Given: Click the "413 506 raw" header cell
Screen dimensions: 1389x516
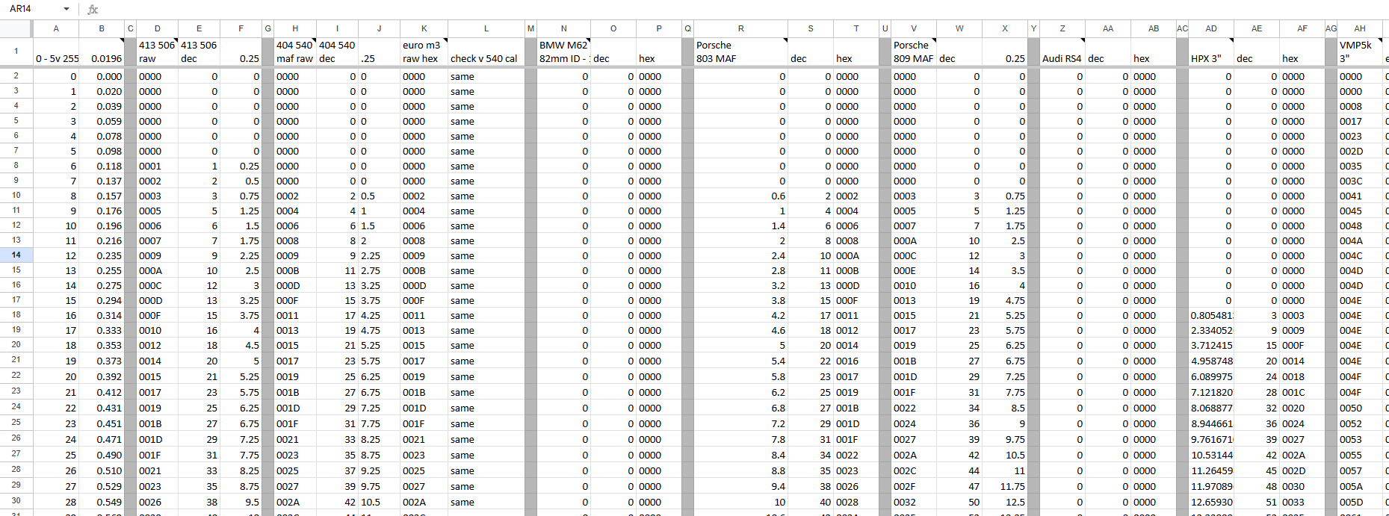Looking at the screenshot, I should (157, 52).
